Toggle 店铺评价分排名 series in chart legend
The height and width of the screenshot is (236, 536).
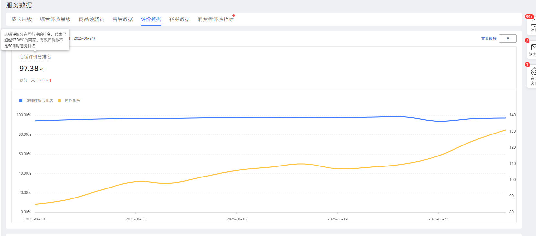39,101
